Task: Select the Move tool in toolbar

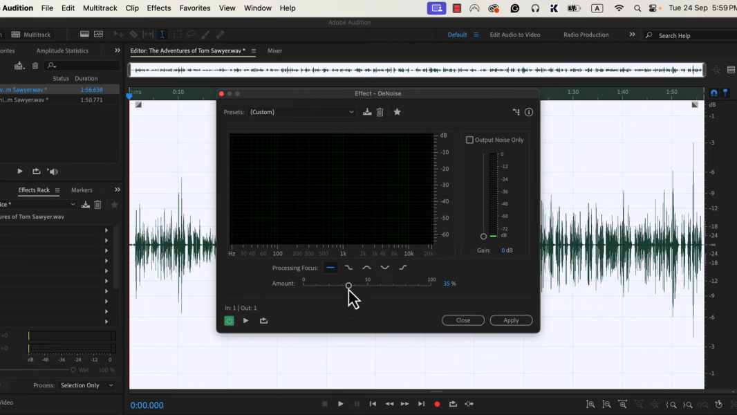Action: (x=119, y=35)
